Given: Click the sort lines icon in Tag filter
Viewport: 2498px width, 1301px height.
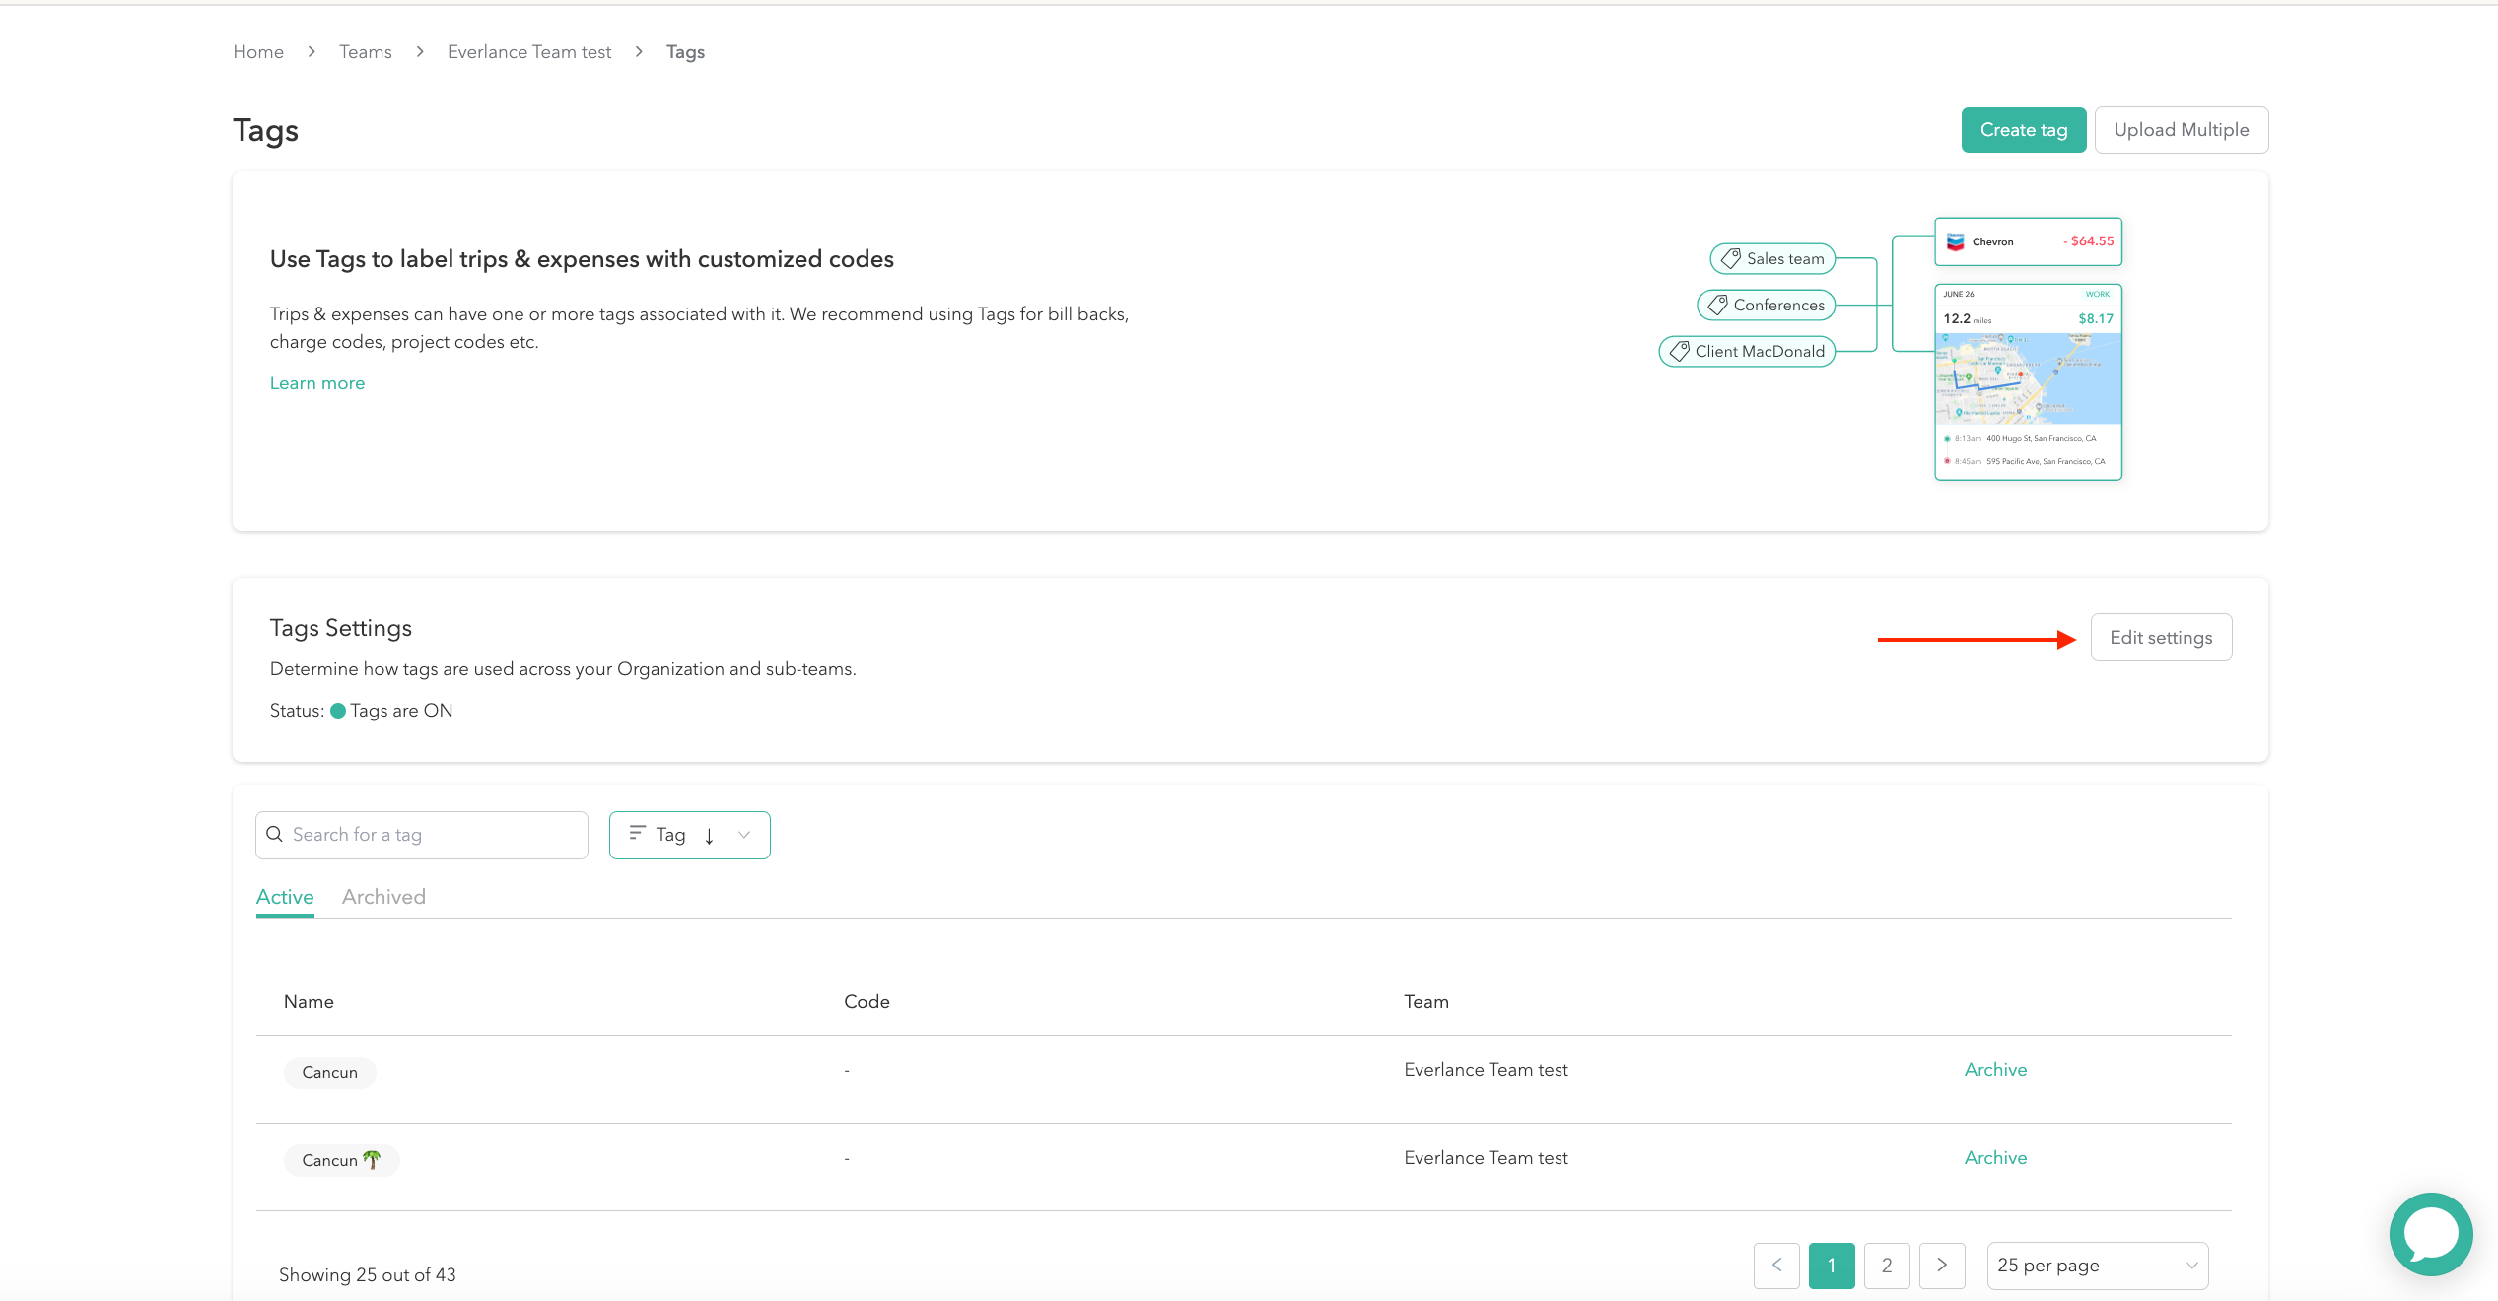Looking at the screenshot, I should tap(637, 834).
